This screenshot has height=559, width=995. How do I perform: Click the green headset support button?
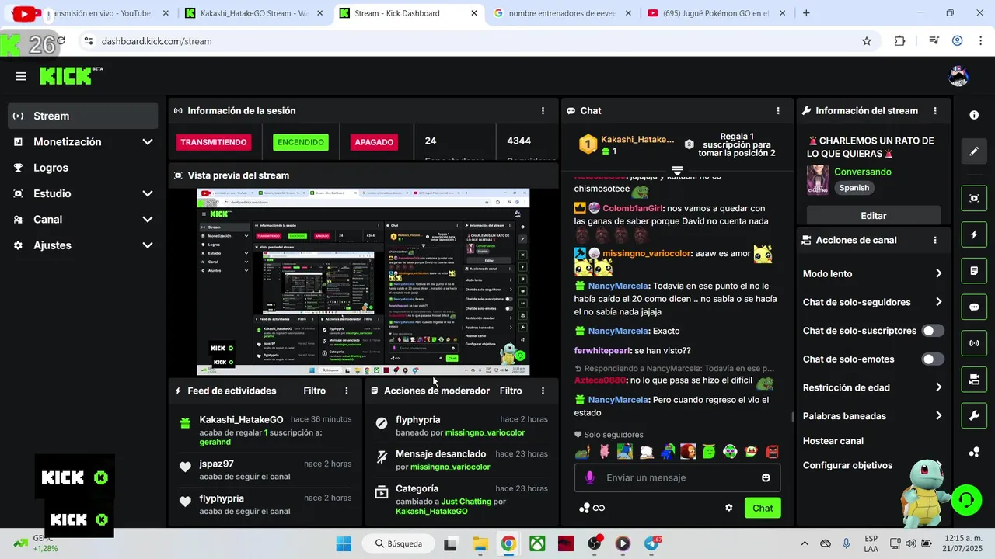(966, 499)
